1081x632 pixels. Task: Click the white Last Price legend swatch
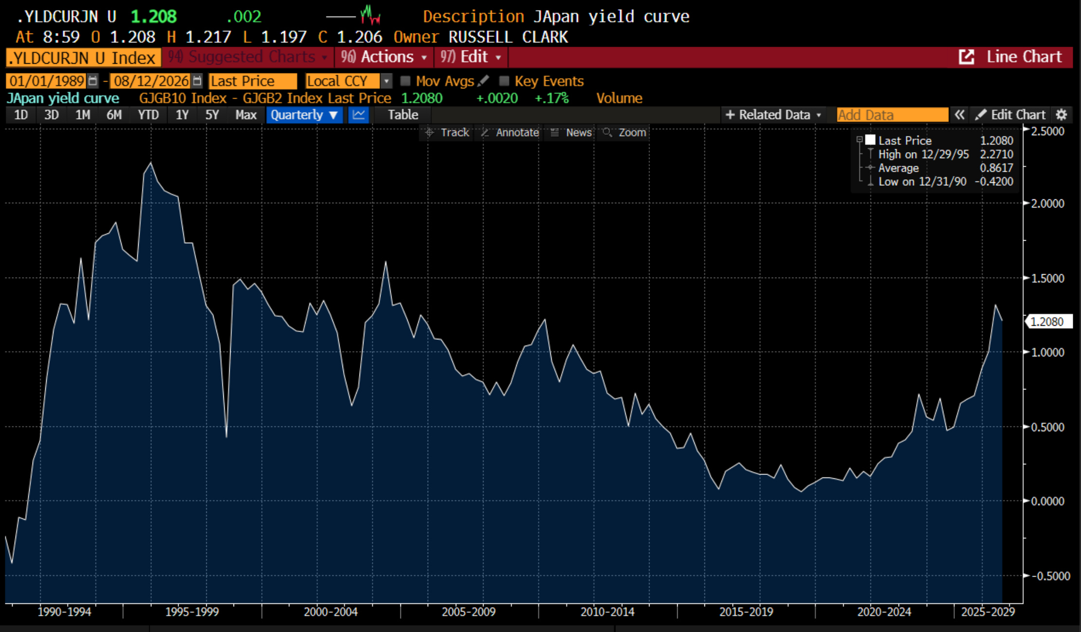click(870, 140)
